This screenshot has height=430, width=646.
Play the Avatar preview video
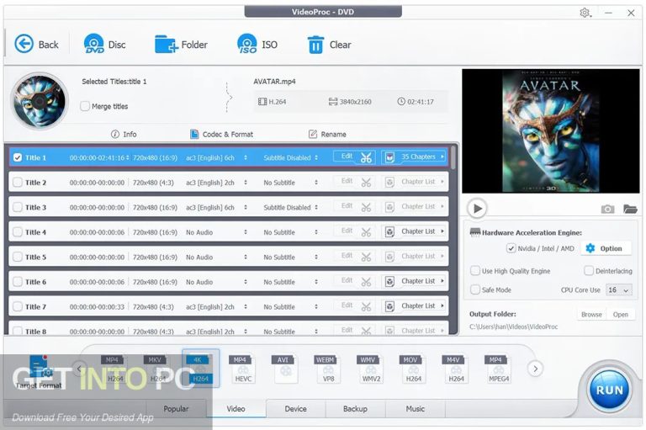[x=477, y=208]
